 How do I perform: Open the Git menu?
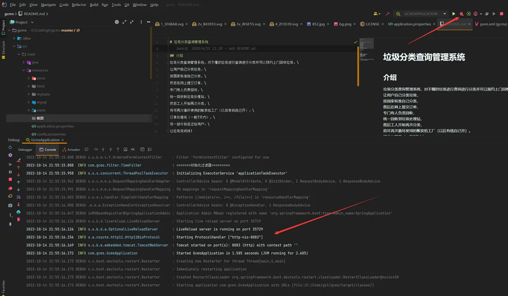127,5
